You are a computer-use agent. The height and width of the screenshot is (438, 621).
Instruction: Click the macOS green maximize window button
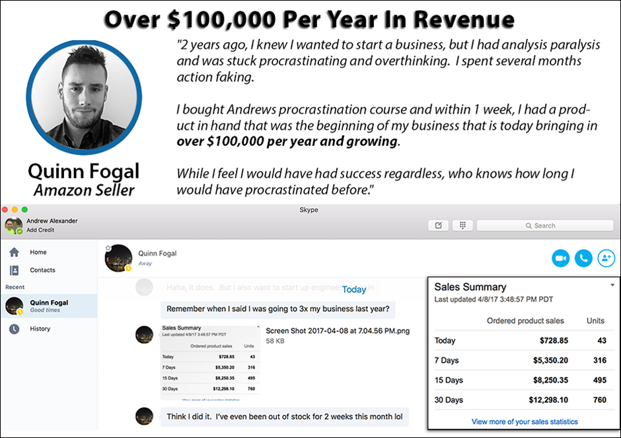pyautogui.click(x=24, y=209)
